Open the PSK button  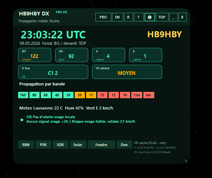pyautogui.click(x=43, y=145)
